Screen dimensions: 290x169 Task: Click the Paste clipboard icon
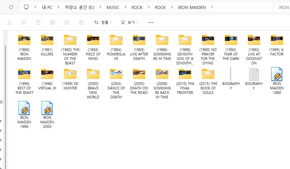[x=38, y=22]
